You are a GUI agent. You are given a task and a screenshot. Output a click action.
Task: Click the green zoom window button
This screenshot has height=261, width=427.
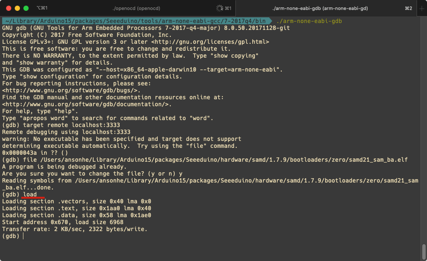click(26, 8)
